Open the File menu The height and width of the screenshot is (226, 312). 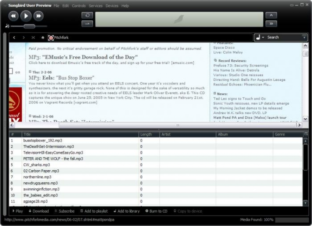click(57, 6)
